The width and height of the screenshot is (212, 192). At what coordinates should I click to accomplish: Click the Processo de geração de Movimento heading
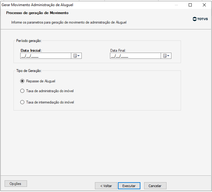[x=37, y=13]
